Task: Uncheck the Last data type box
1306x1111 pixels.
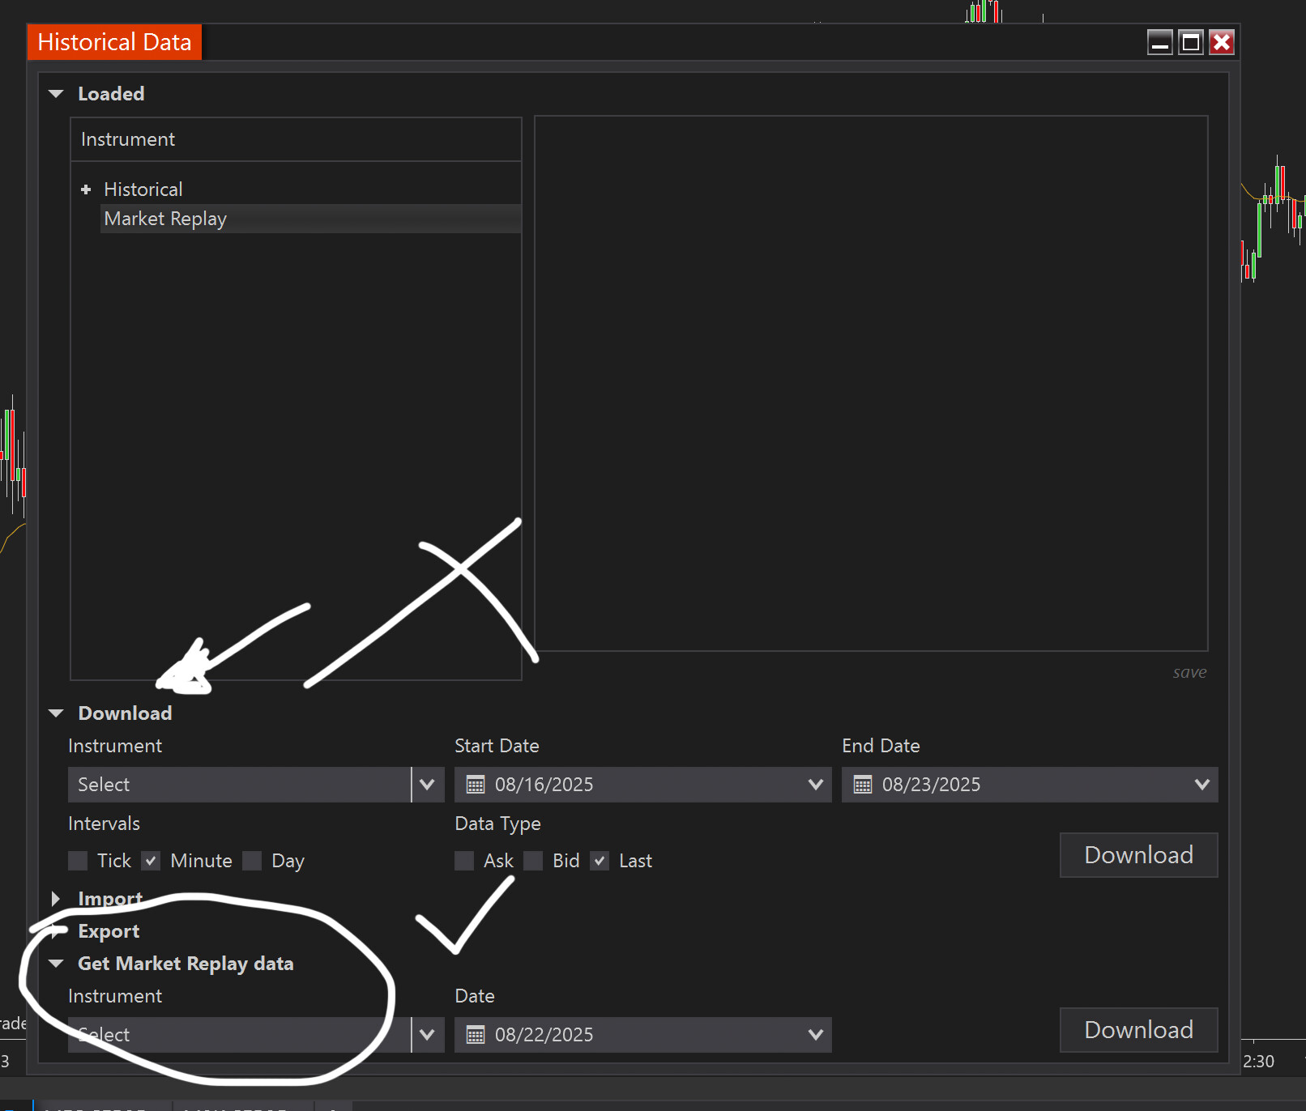Action: coord(600,861)
